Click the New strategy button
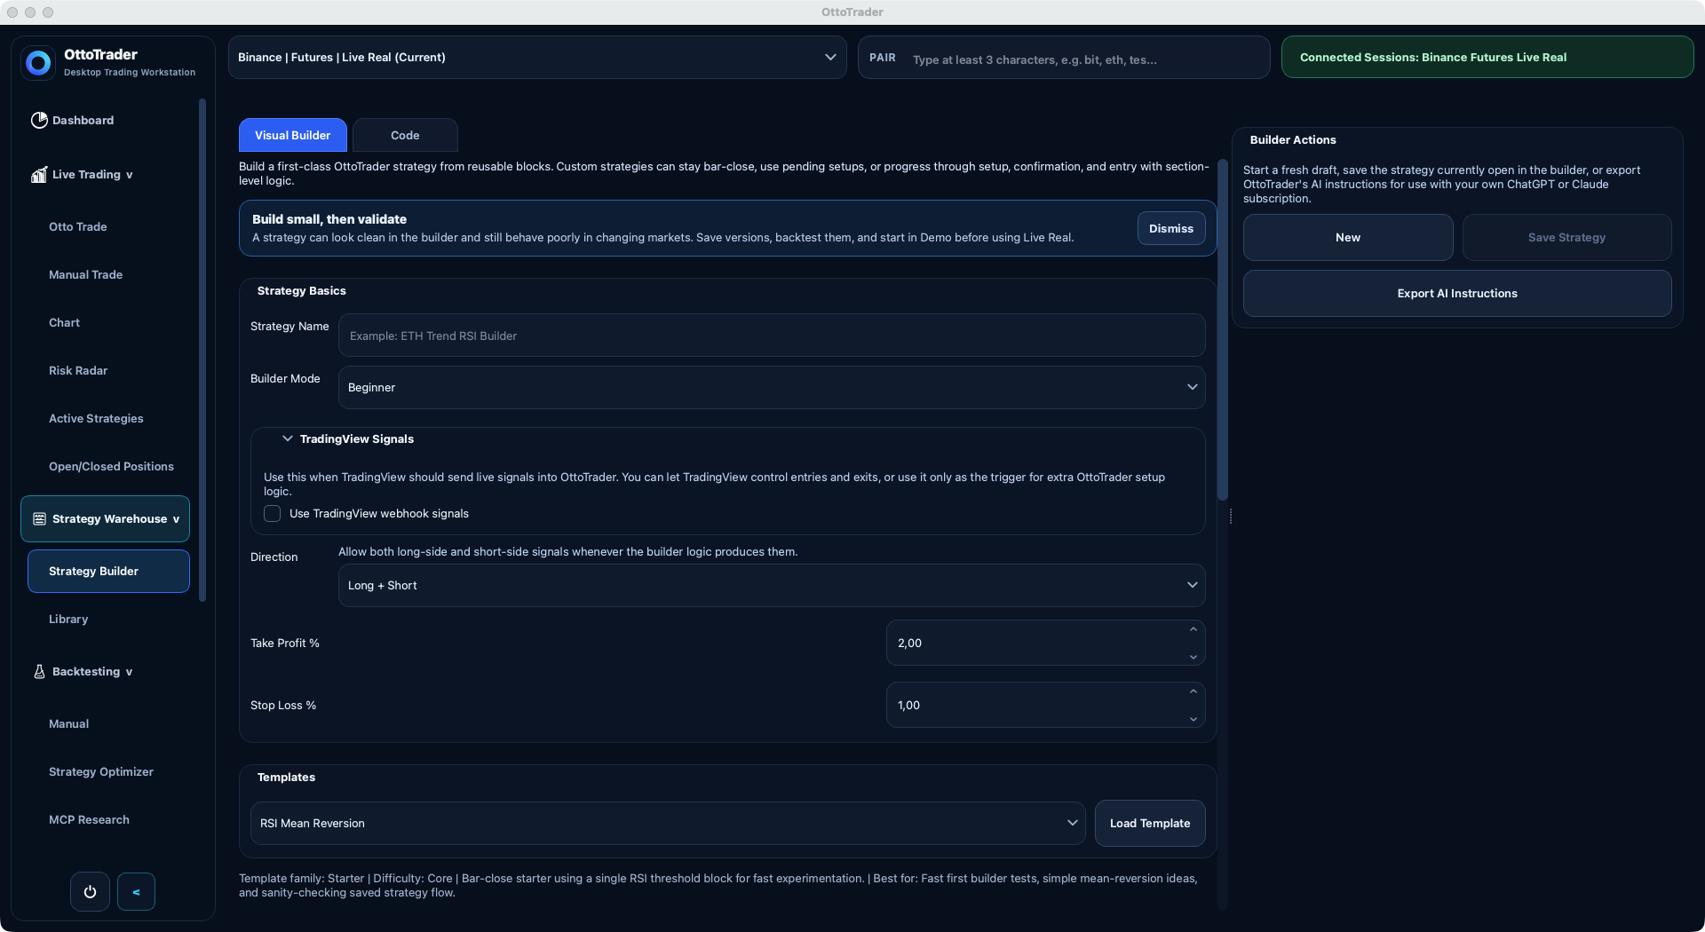The height and width of the screenshot is (932, 1705). (1348, 238)
